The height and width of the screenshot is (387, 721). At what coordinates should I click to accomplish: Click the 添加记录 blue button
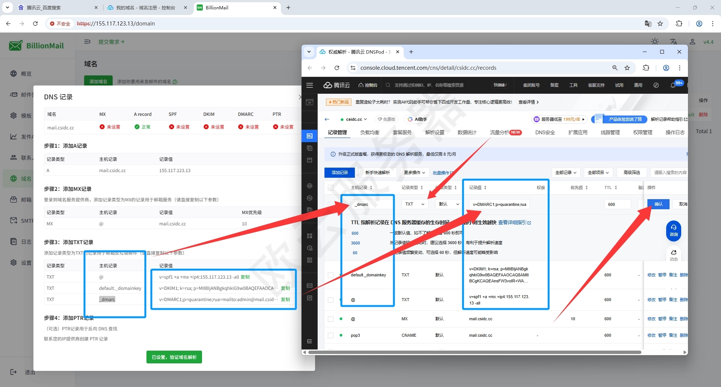(x=340, y=172)
